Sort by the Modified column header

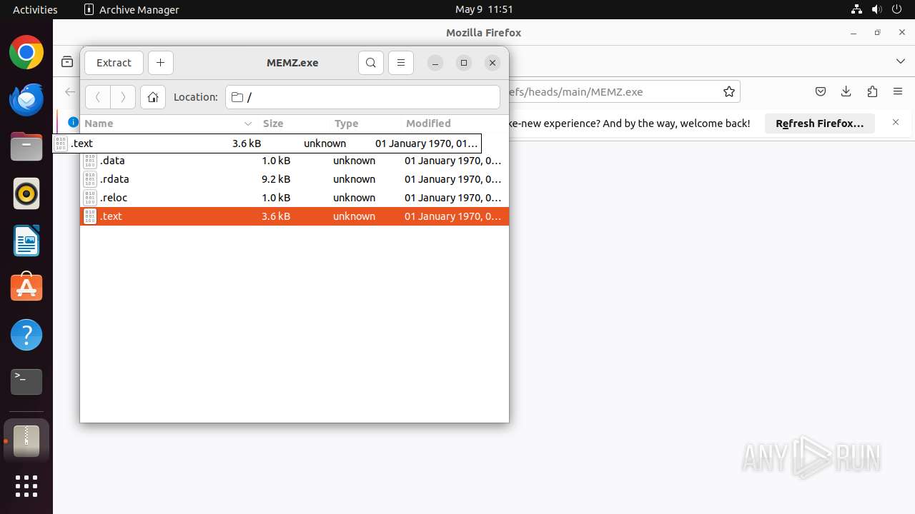coord(454,124)
